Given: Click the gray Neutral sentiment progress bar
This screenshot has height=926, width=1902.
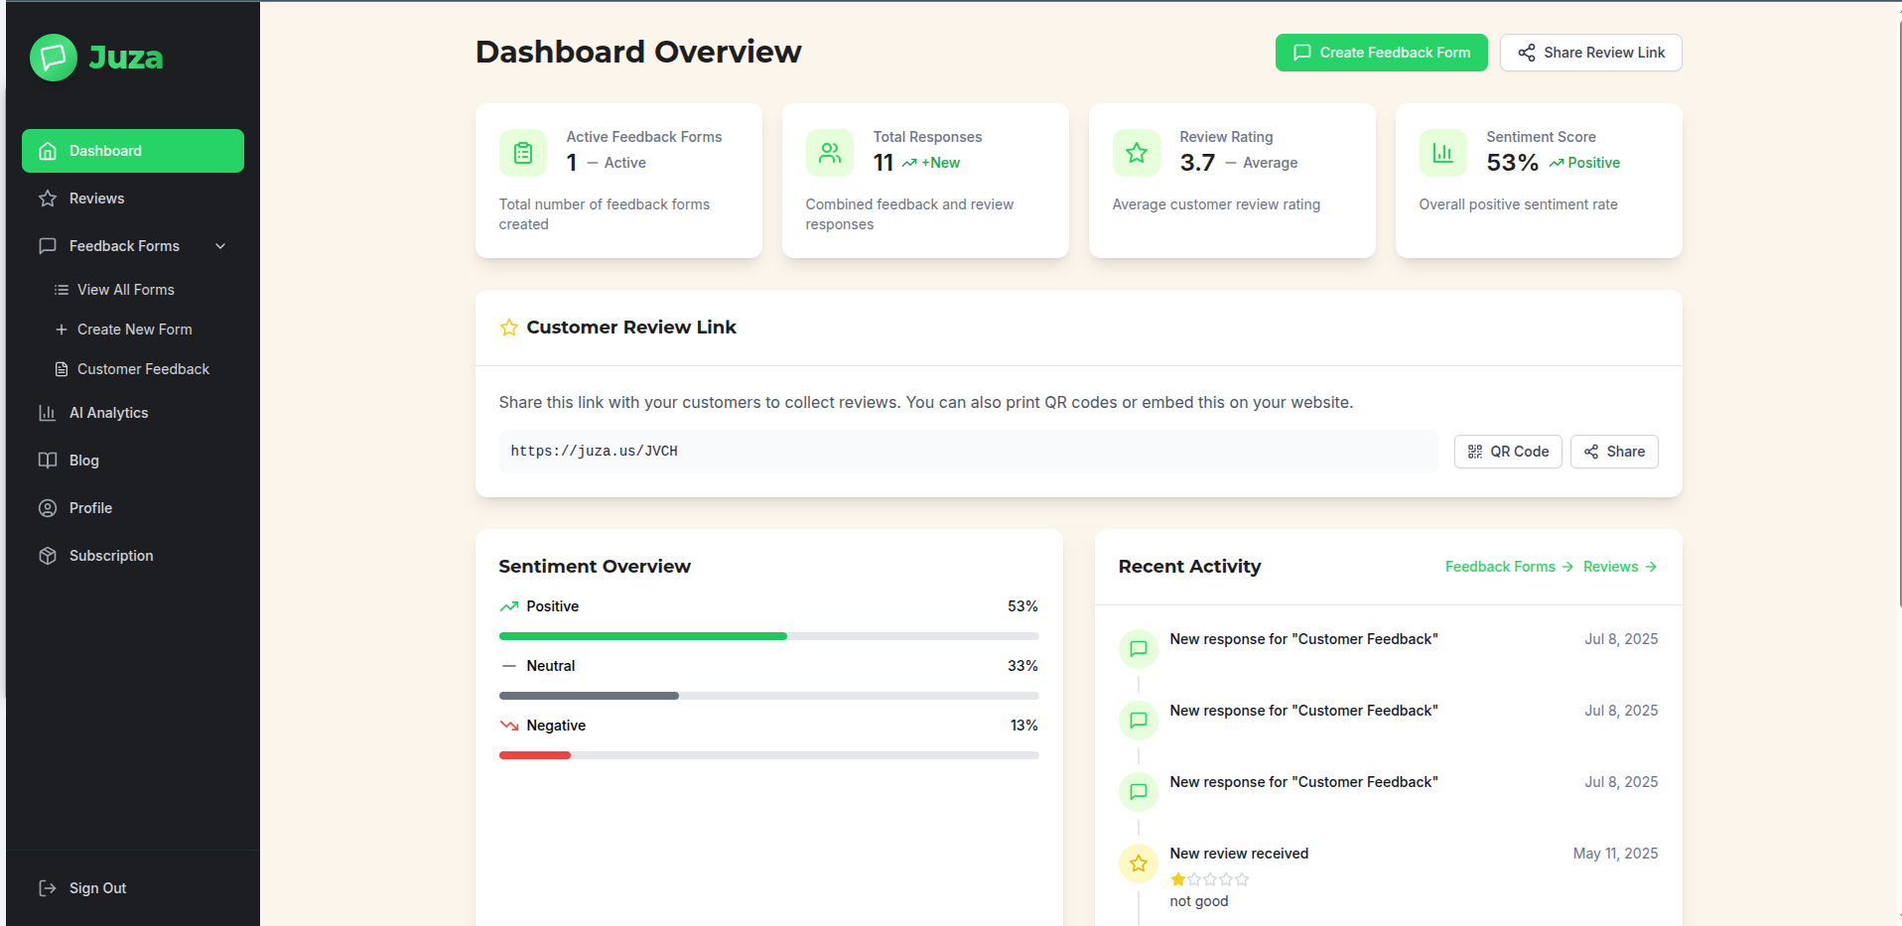Looking at the screenshot, I should 589,696.
